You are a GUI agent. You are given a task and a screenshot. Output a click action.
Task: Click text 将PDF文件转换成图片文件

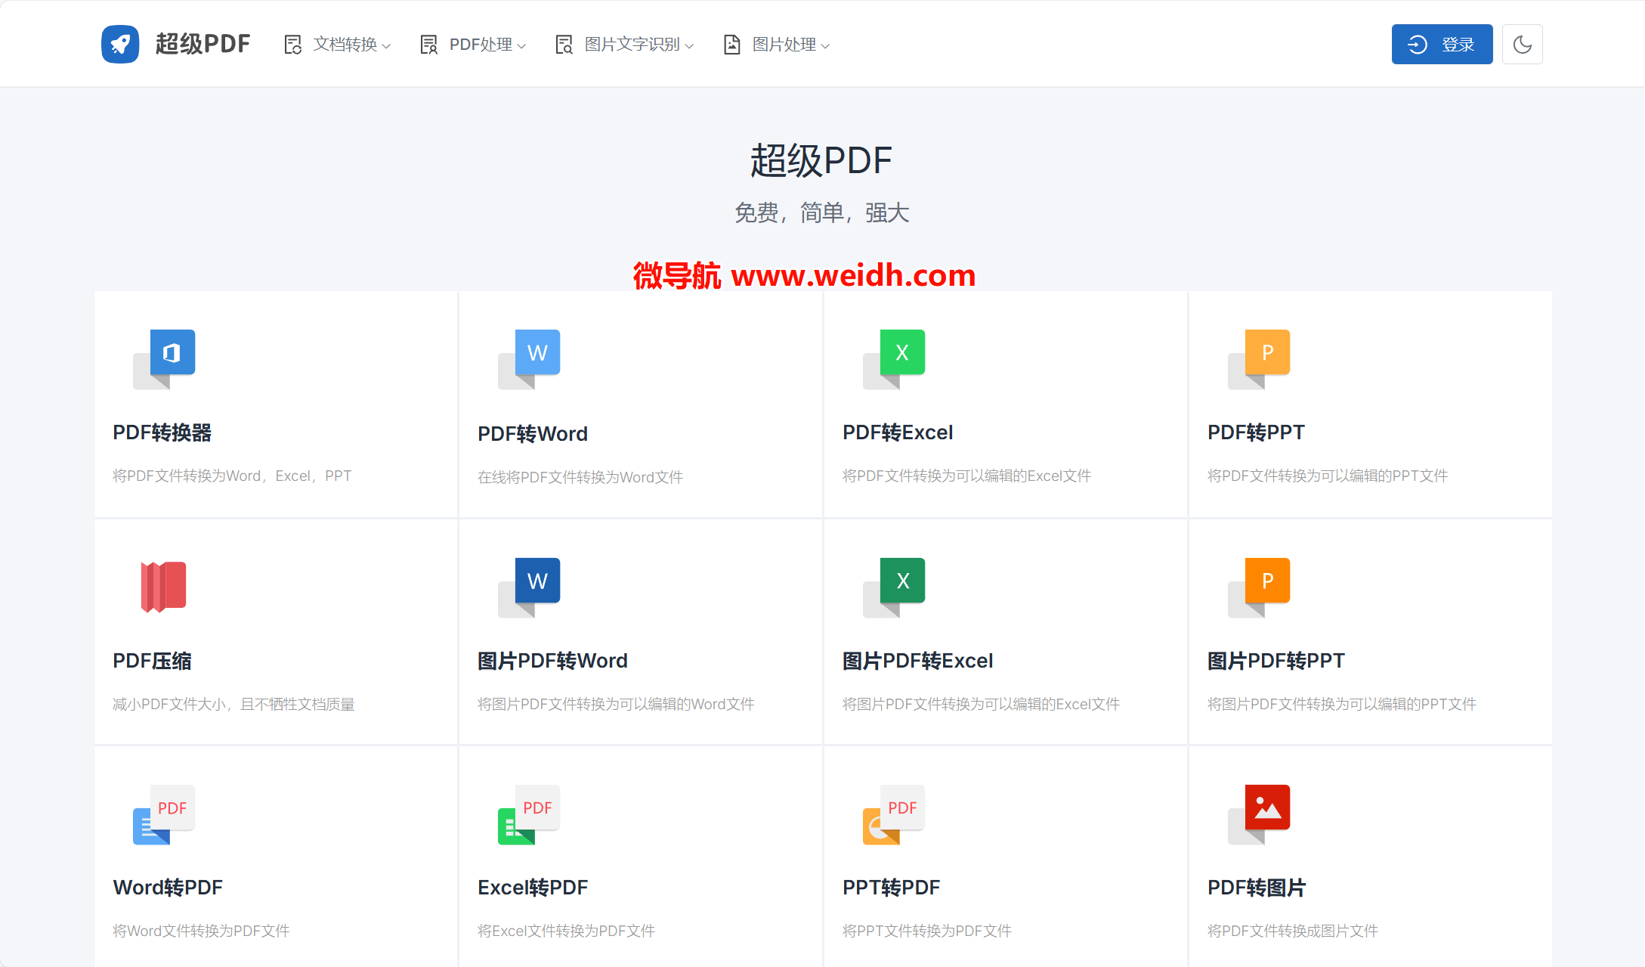[x=1293, y=931]
